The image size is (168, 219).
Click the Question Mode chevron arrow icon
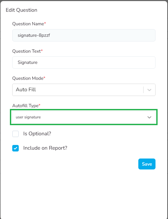click(x=149, y=90)
